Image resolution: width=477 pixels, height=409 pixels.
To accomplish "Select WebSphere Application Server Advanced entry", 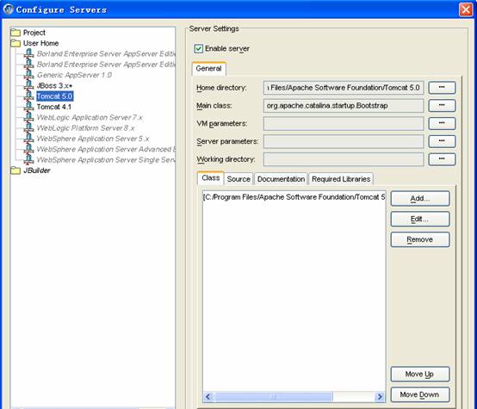I will 106,150.
